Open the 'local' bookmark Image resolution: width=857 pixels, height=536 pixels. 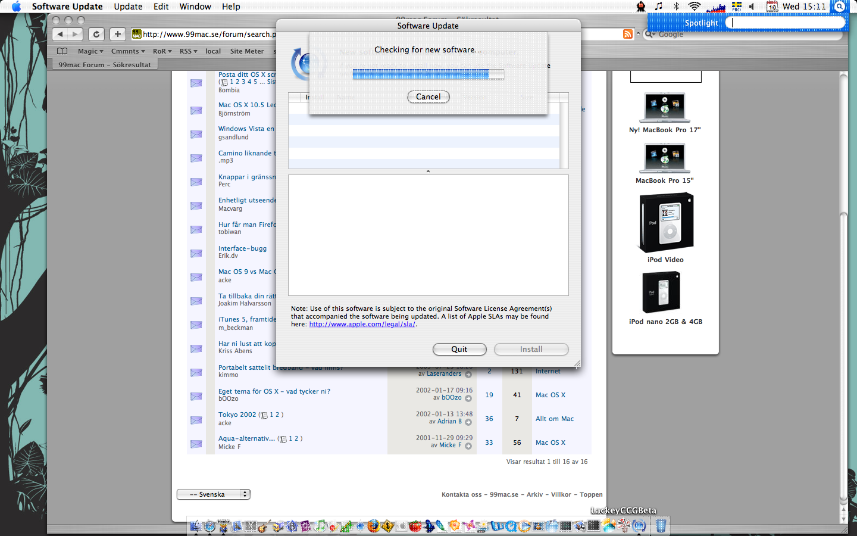[213, 51]
